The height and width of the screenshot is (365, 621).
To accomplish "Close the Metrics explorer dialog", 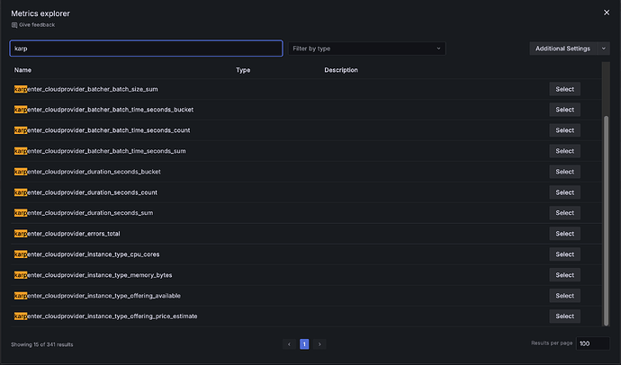I will coord(607,13).
